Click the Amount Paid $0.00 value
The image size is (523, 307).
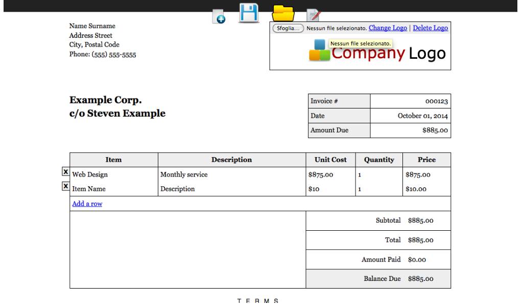[417, 260]
